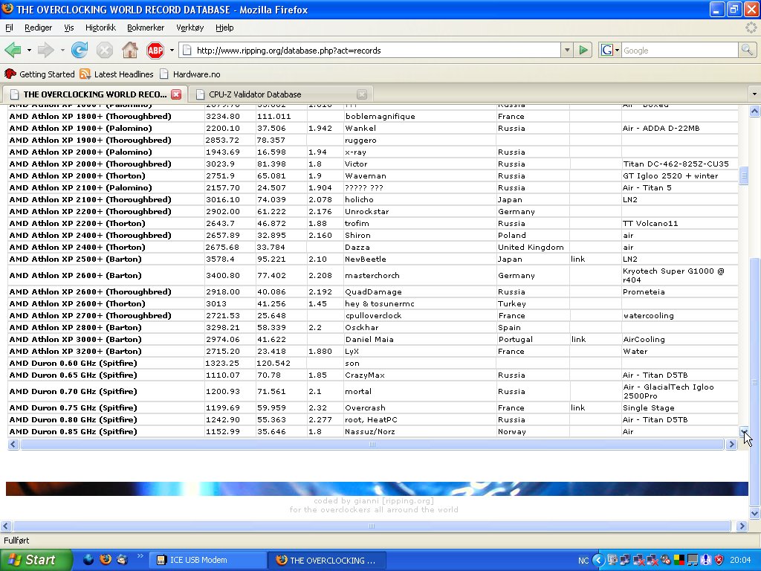Click AMD Duron 0.60 GHz (Spitfire) row

(x=373, y=363)
